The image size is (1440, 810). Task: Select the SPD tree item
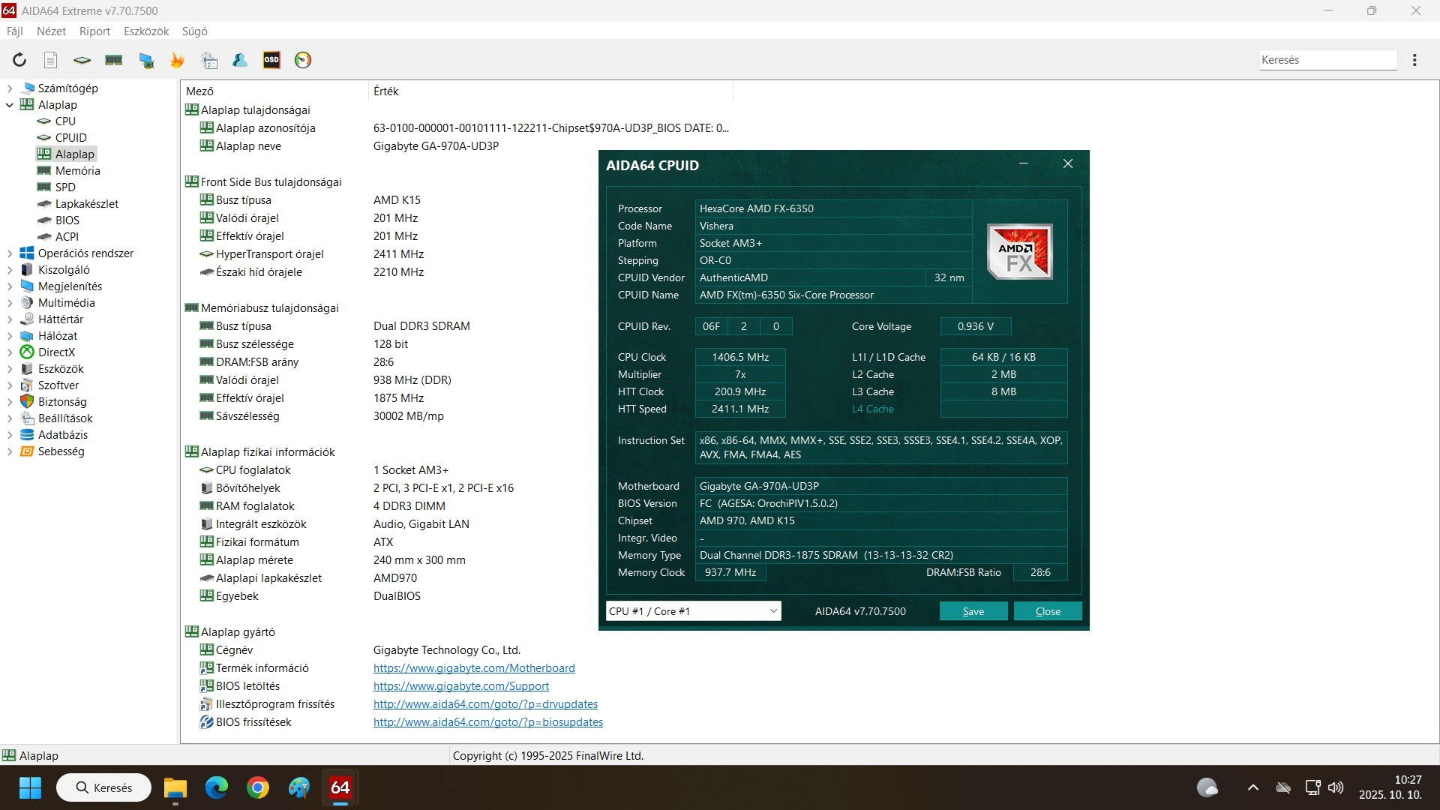[x=65, y=187]
